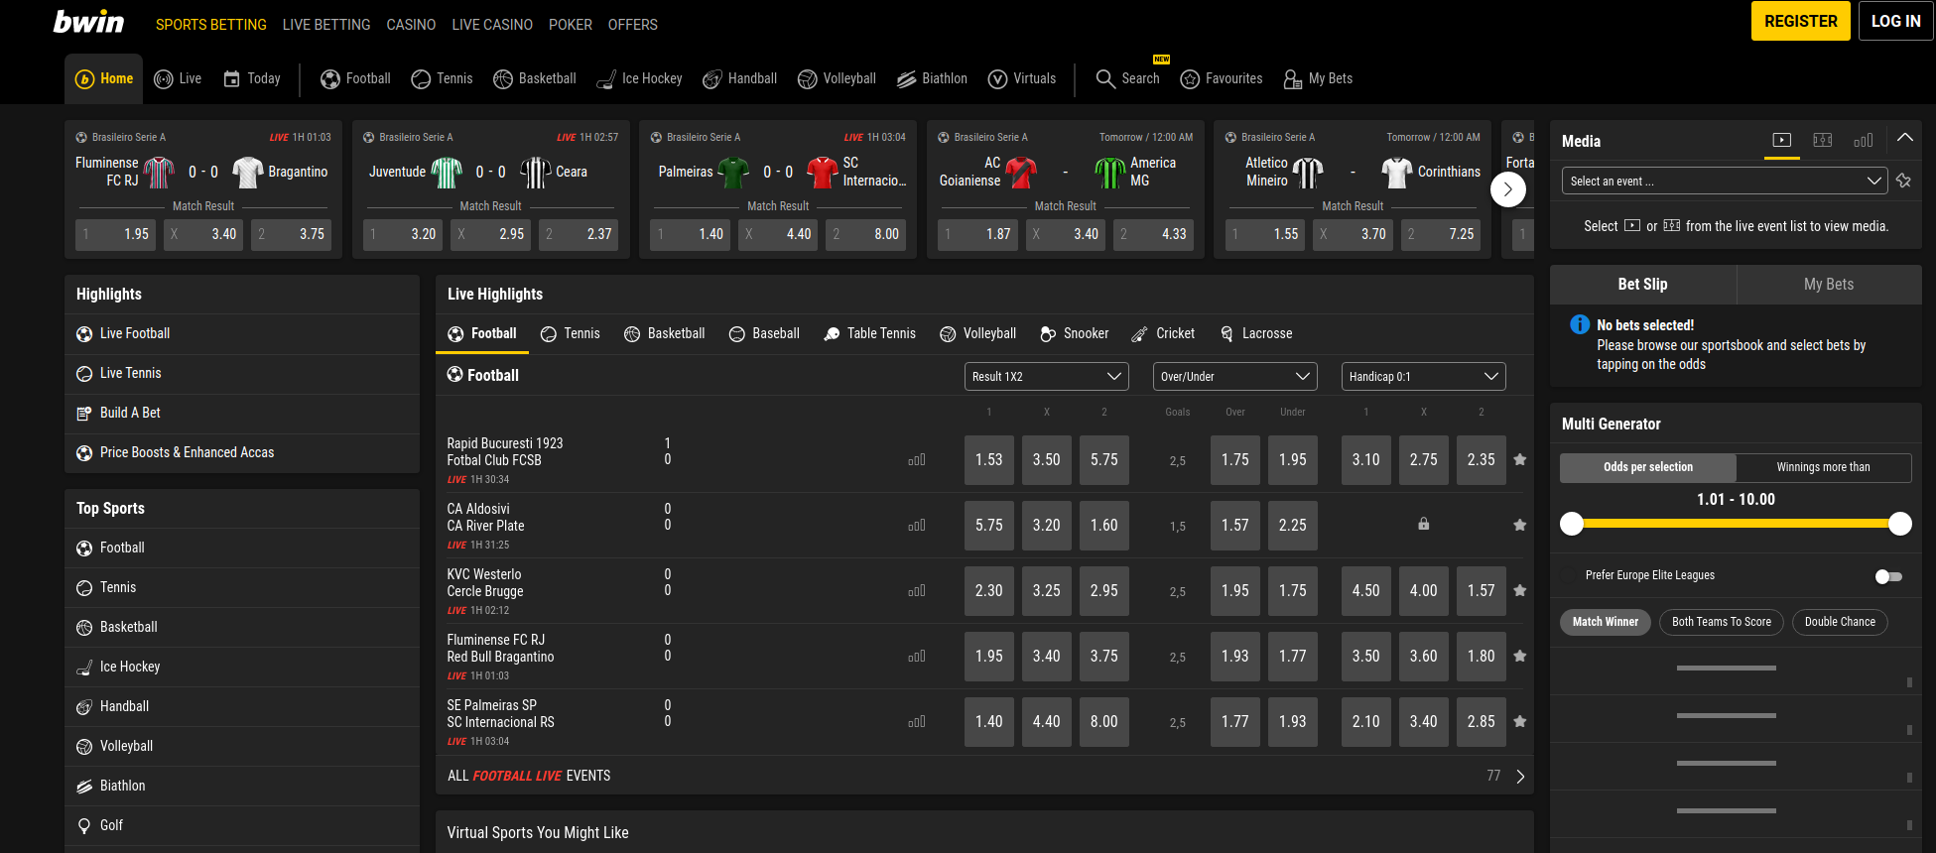Open the Over/Under market dropdown
Image resolution: width=1936 pixels, height=853 pixels.
click(x=1234, y=376)
